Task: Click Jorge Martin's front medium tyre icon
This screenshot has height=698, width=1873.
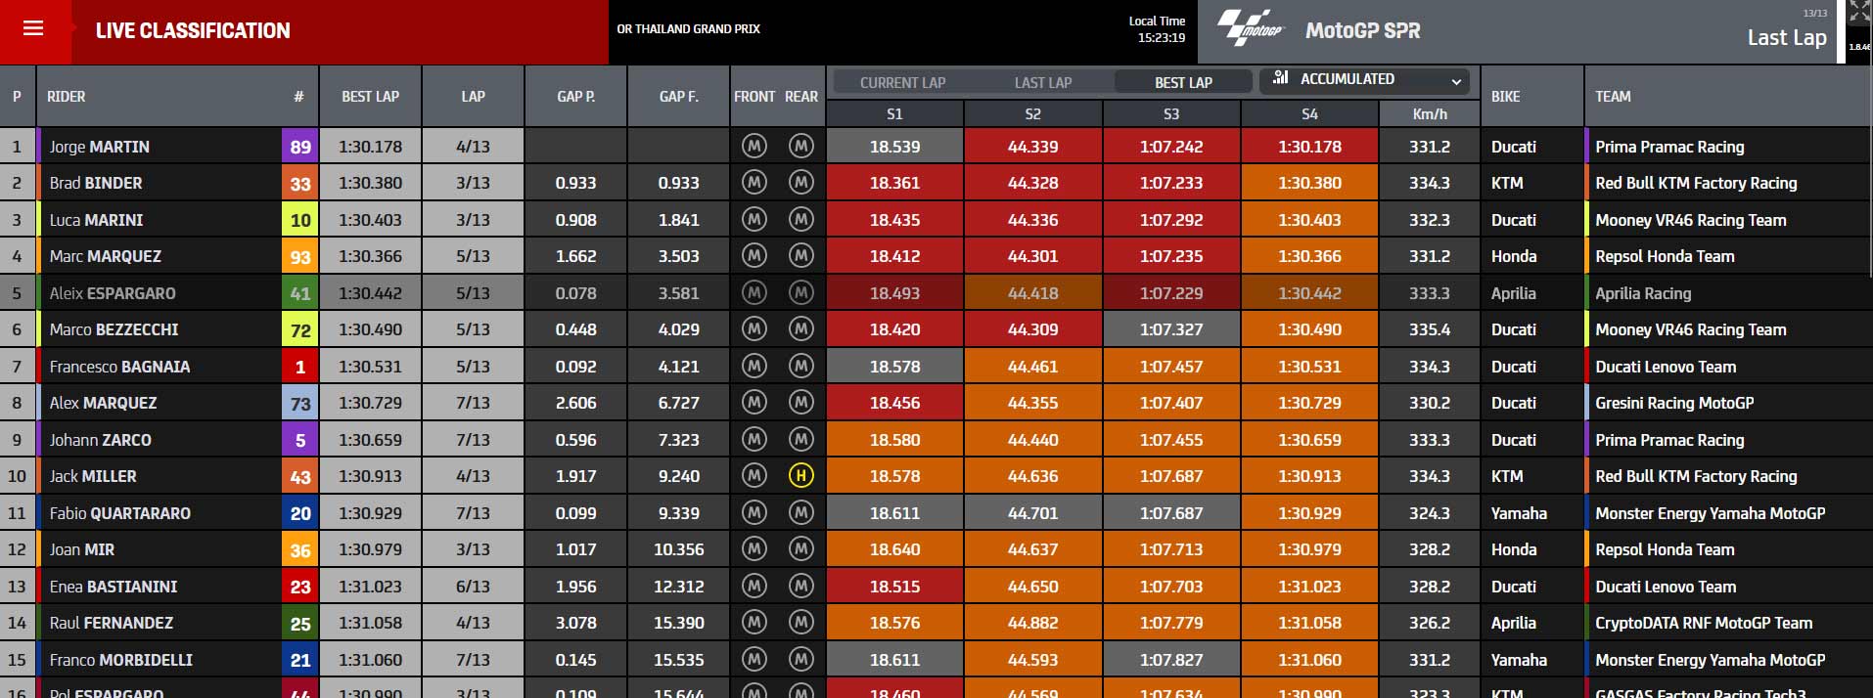Action: pos(754,147)
